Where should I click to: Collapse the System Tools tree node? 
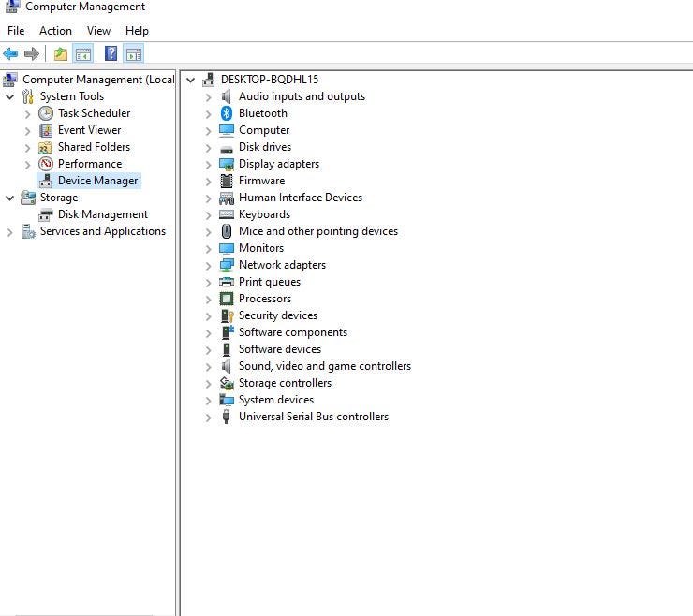(x=10, y=96)
